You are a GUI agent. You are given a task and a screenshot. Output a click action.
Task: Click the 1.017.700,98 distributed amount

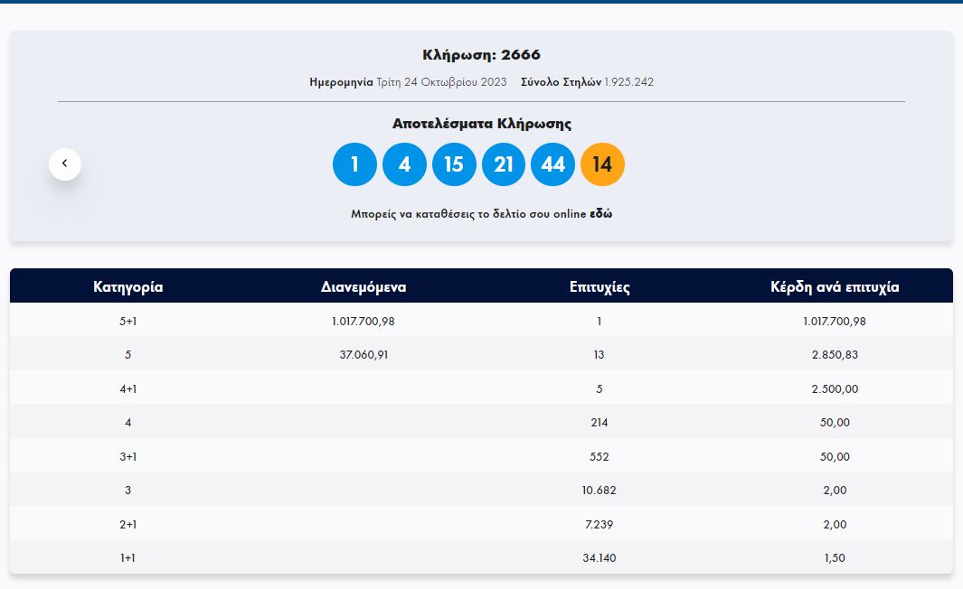click(x=363, y=321)
